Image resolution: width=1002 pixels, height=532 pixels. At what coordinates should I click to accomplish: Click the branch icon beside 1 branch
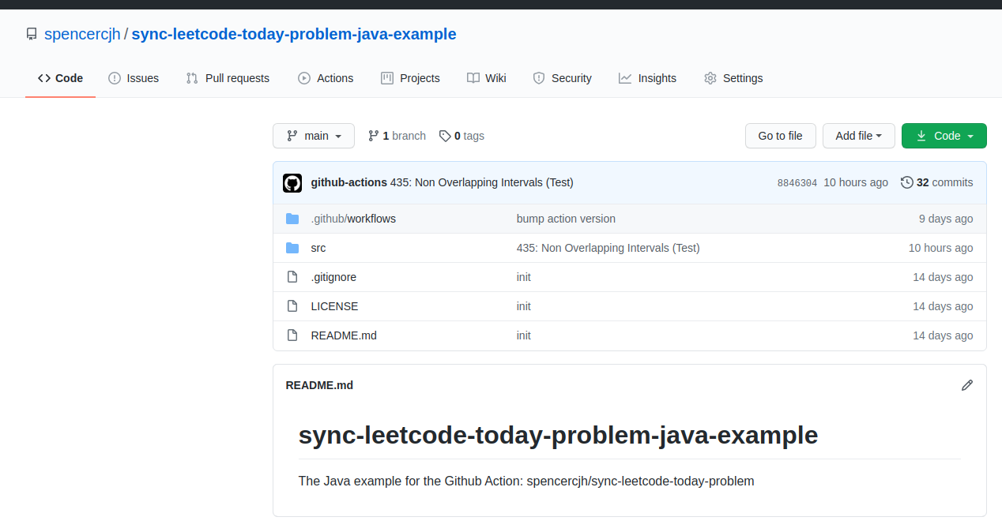pyautogui.click(x=373, y=136)
